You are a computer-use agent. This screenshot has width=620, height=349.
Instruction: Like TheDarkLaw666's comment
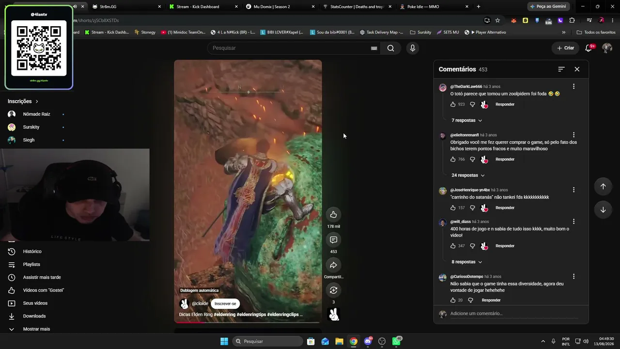click(x=453, y=104)
